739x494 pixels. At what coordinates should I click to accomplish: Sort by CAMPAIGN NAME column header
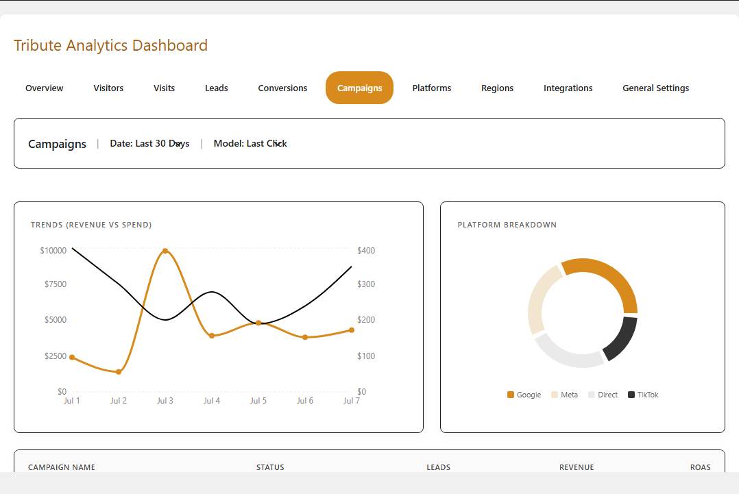(x=62, y=467)
